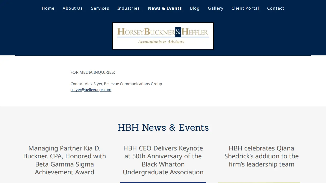Open the Services menu

(x=100, y=8)
